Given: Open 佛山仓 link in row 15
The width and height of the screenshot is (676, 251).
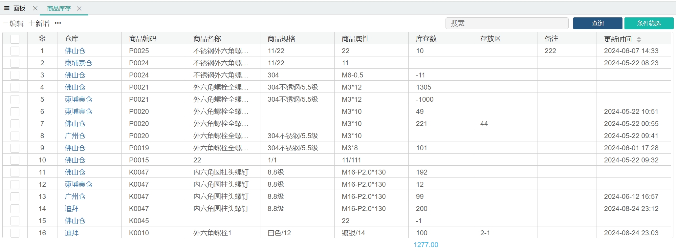Looking at the screenshot, I should tap(75, 221).
